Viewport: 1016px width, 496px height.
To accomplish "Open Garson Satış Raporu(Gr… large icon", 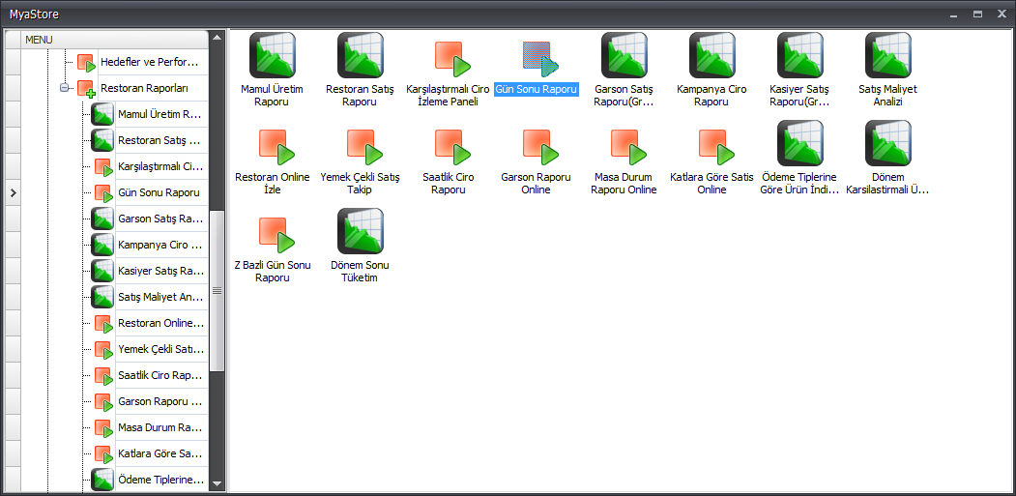I will pos(624,55).
